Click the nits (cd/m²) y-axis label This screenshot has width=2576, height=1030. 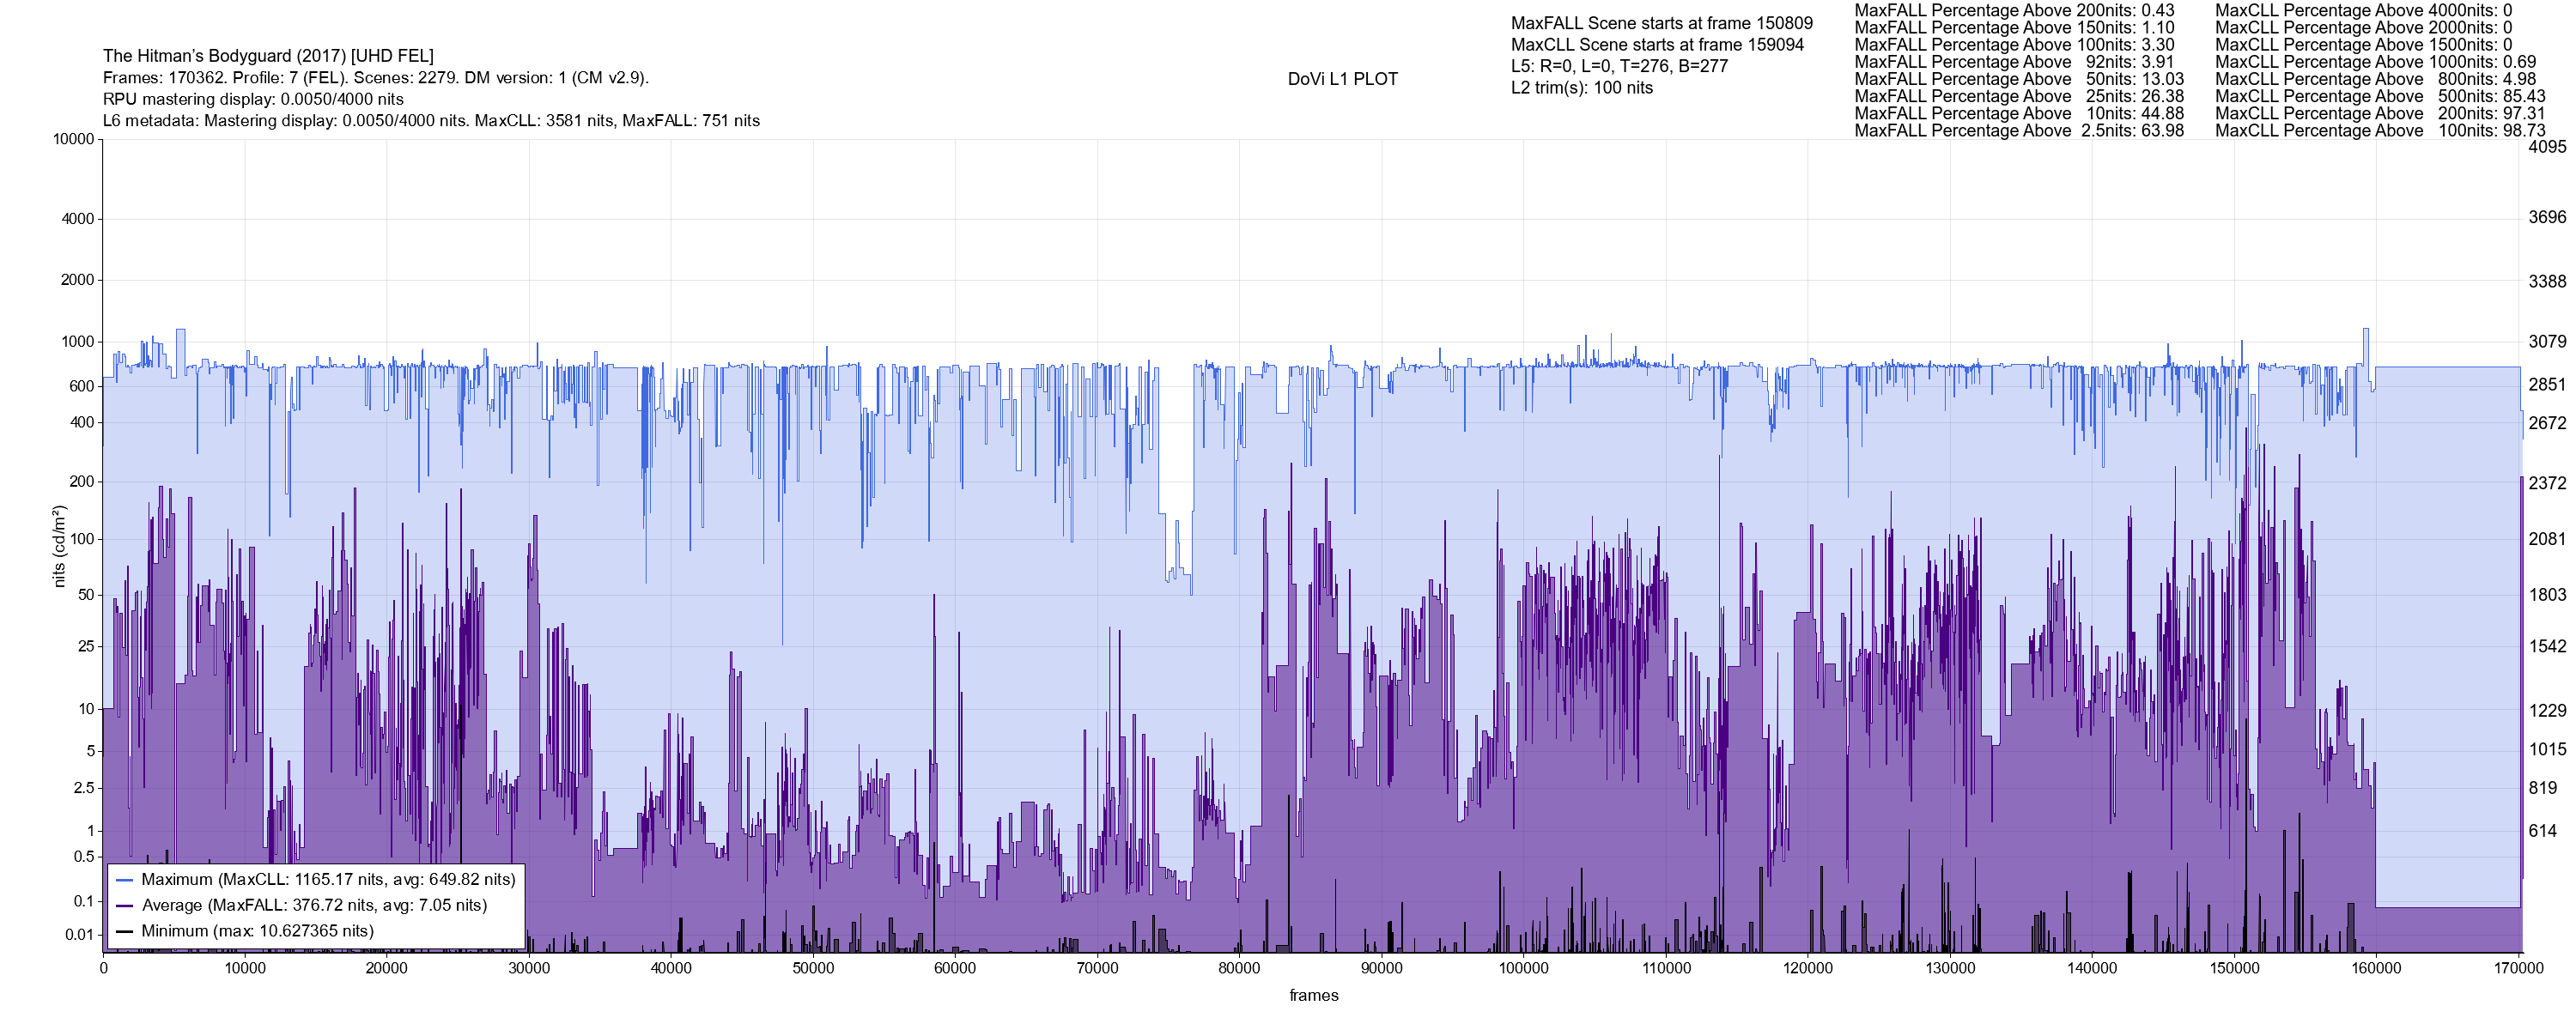click(59, 546)
